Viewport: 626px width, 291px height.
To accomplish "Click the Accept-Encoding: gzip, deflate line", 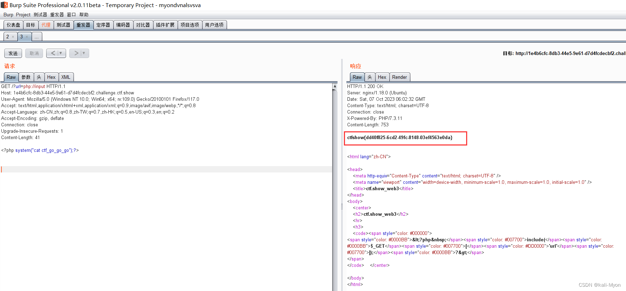I will [32, 118].
